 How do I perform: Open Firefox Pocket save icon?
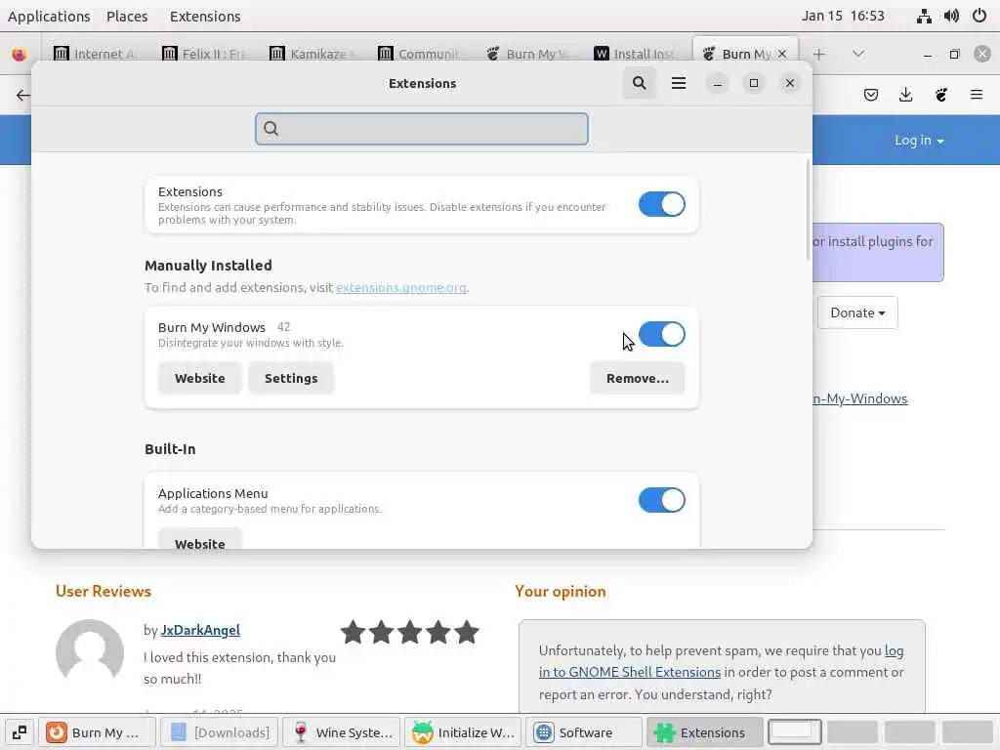point(870,95)
